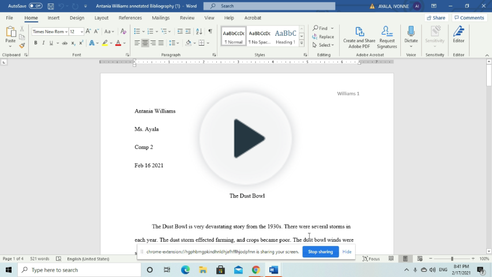Show paragraph marks with the pilcrow icon
The image size is (492, 277).
pyautogui.click(x=210, y=31)
